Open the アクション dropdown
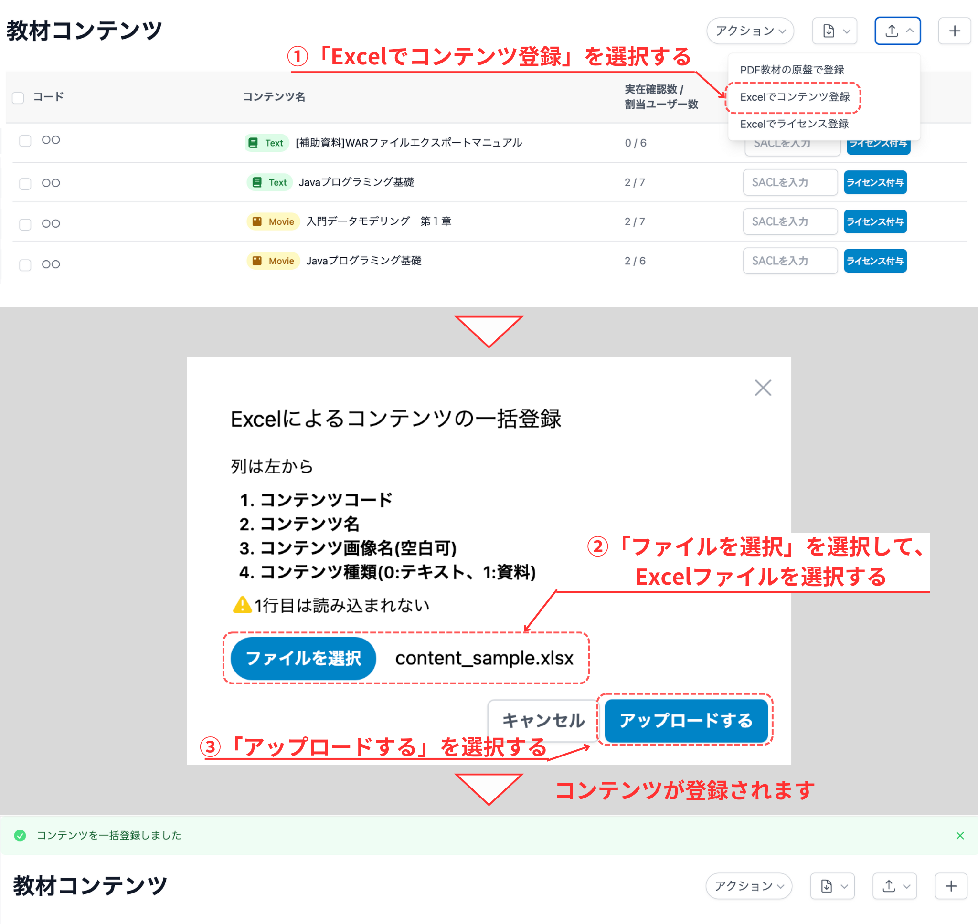Screen dimensions: 978x924 point(750,31)
